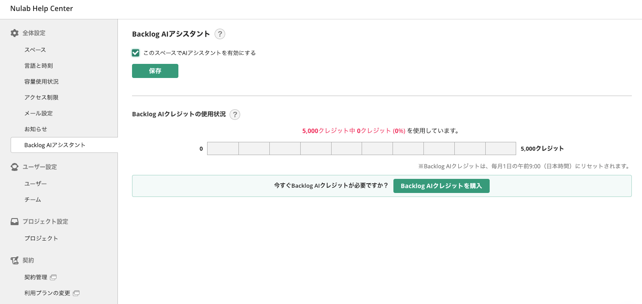The width and height of the screenshot is (642, 304).
Task: Click external window icon beside 契約管理
Action: 53,277
